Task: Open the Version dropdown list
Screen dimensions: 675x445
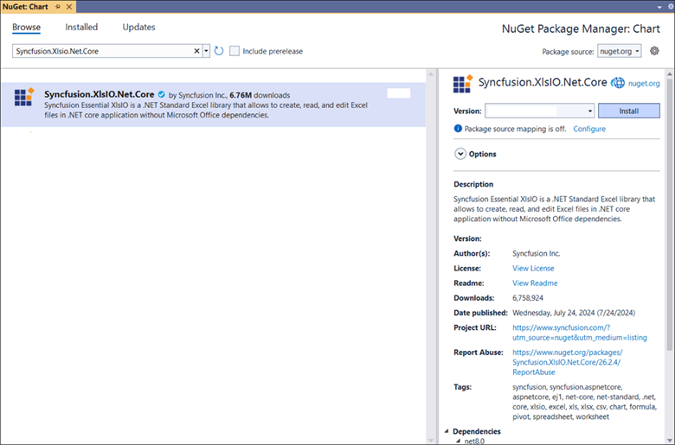Action: [590, 111]
